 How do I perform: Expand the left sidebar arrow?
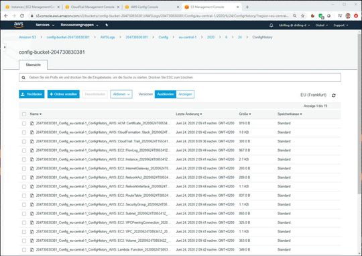pyautogui.click(x=5, y=47)
